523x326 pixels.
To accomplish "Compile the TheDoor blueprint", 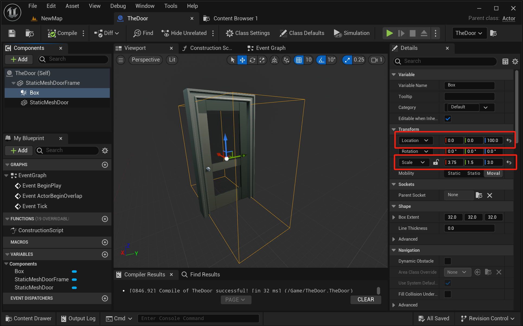I will tap(63, 33).
